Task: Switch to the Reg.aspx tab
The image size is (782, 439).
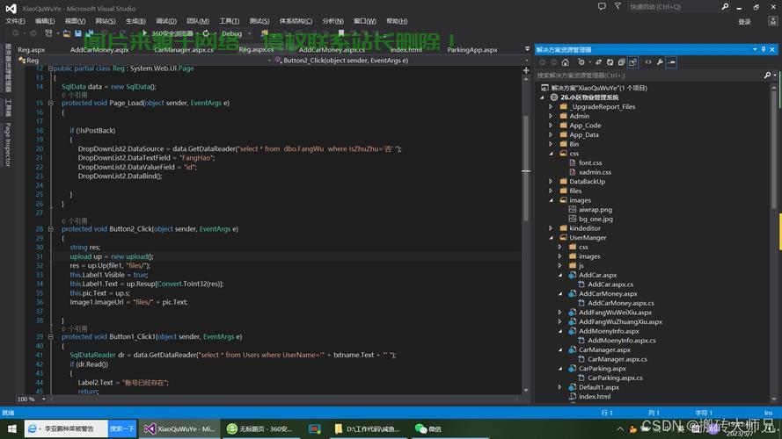Action: pyautogui.click(x=31, y=50)
